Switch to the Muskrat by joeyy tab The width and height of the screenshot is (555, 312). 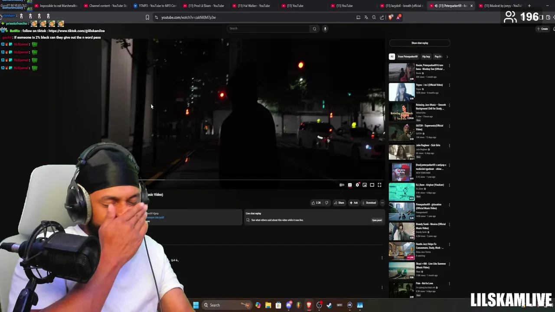pos(502,6)
